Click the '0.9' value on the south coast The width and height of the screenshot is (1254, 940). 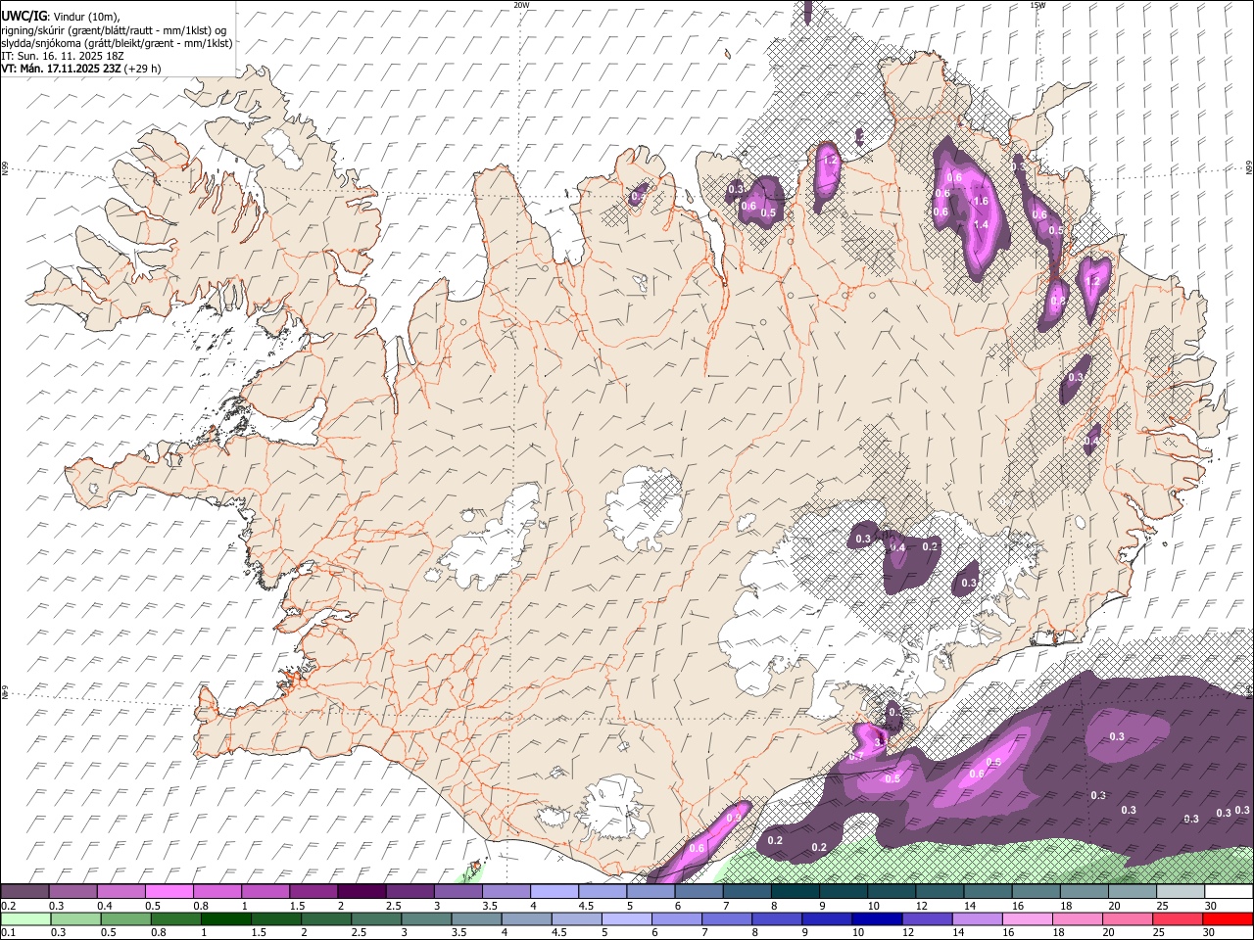pyautogui.click(x=734, y=818)
